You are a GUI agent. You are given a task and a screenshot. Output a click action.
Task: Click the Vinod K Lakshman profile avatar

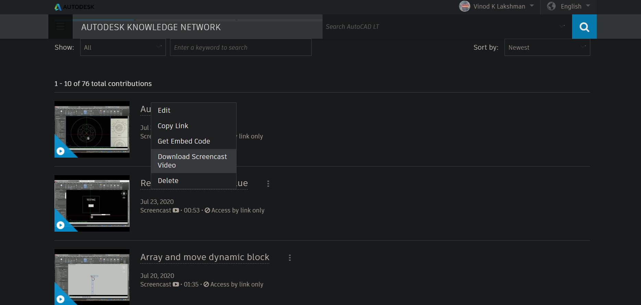464,6
